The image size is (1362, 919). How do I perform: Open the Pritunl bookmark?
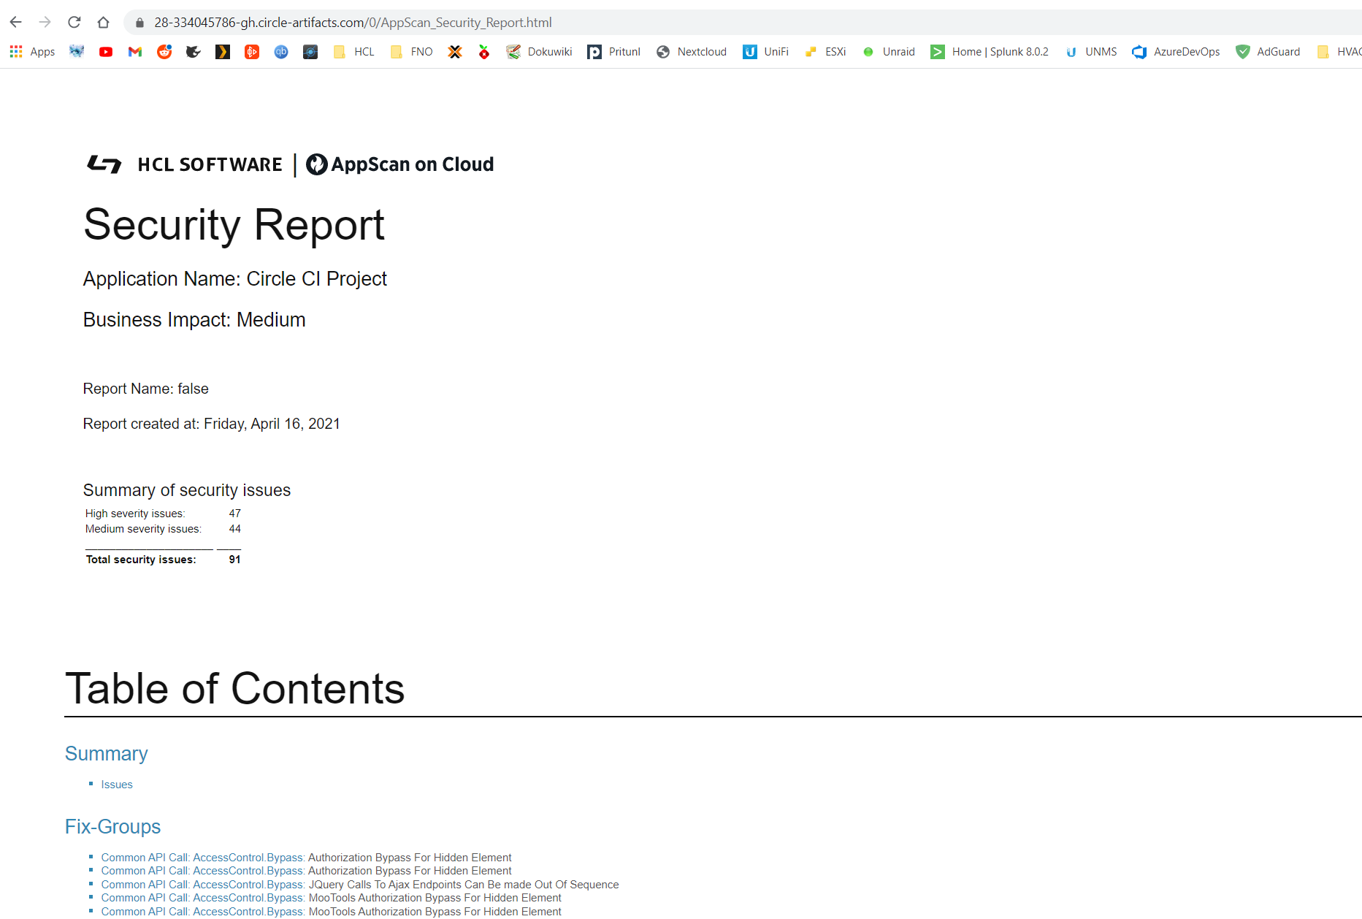tap(614, 52)
